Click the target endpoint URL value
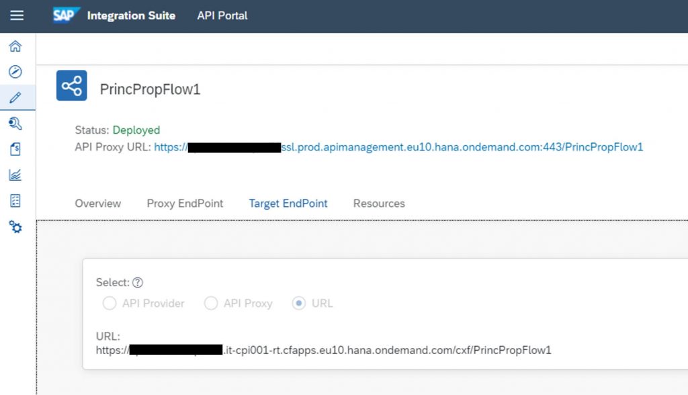The image size is (688, 395). pyautogui.click(x=323, y=350)
